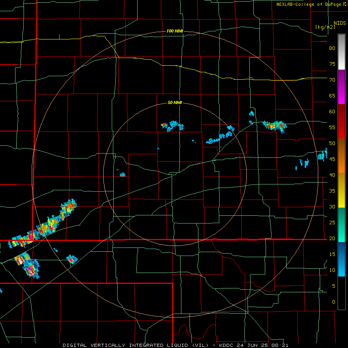Click the 5 value on the scale
The image size is (348, 348).
[334, 286]
